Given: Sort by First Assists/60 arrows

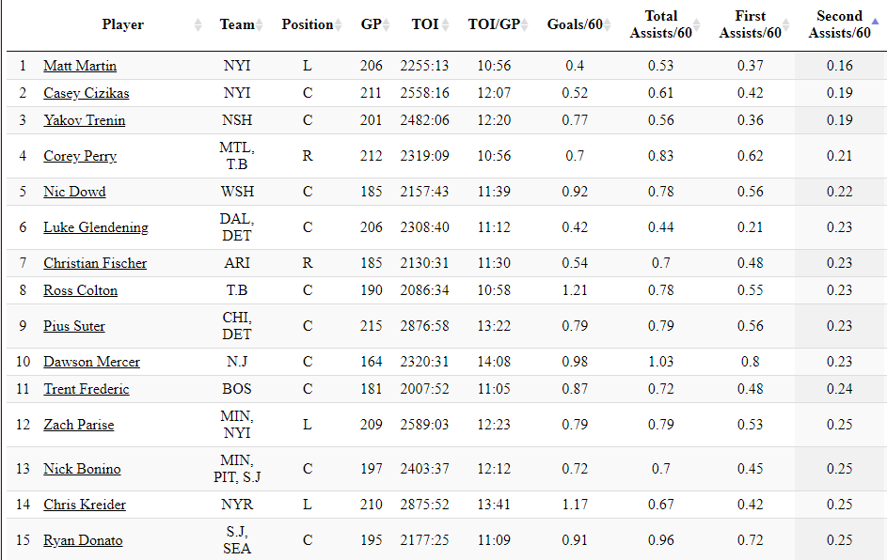Looking at the screenshot, I should [785, 24].
